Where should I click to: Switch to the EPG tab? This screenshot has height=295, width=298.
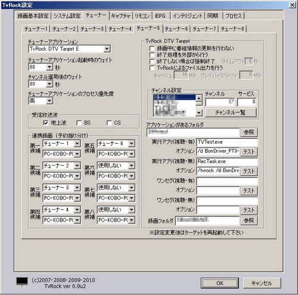click(160, 16)
